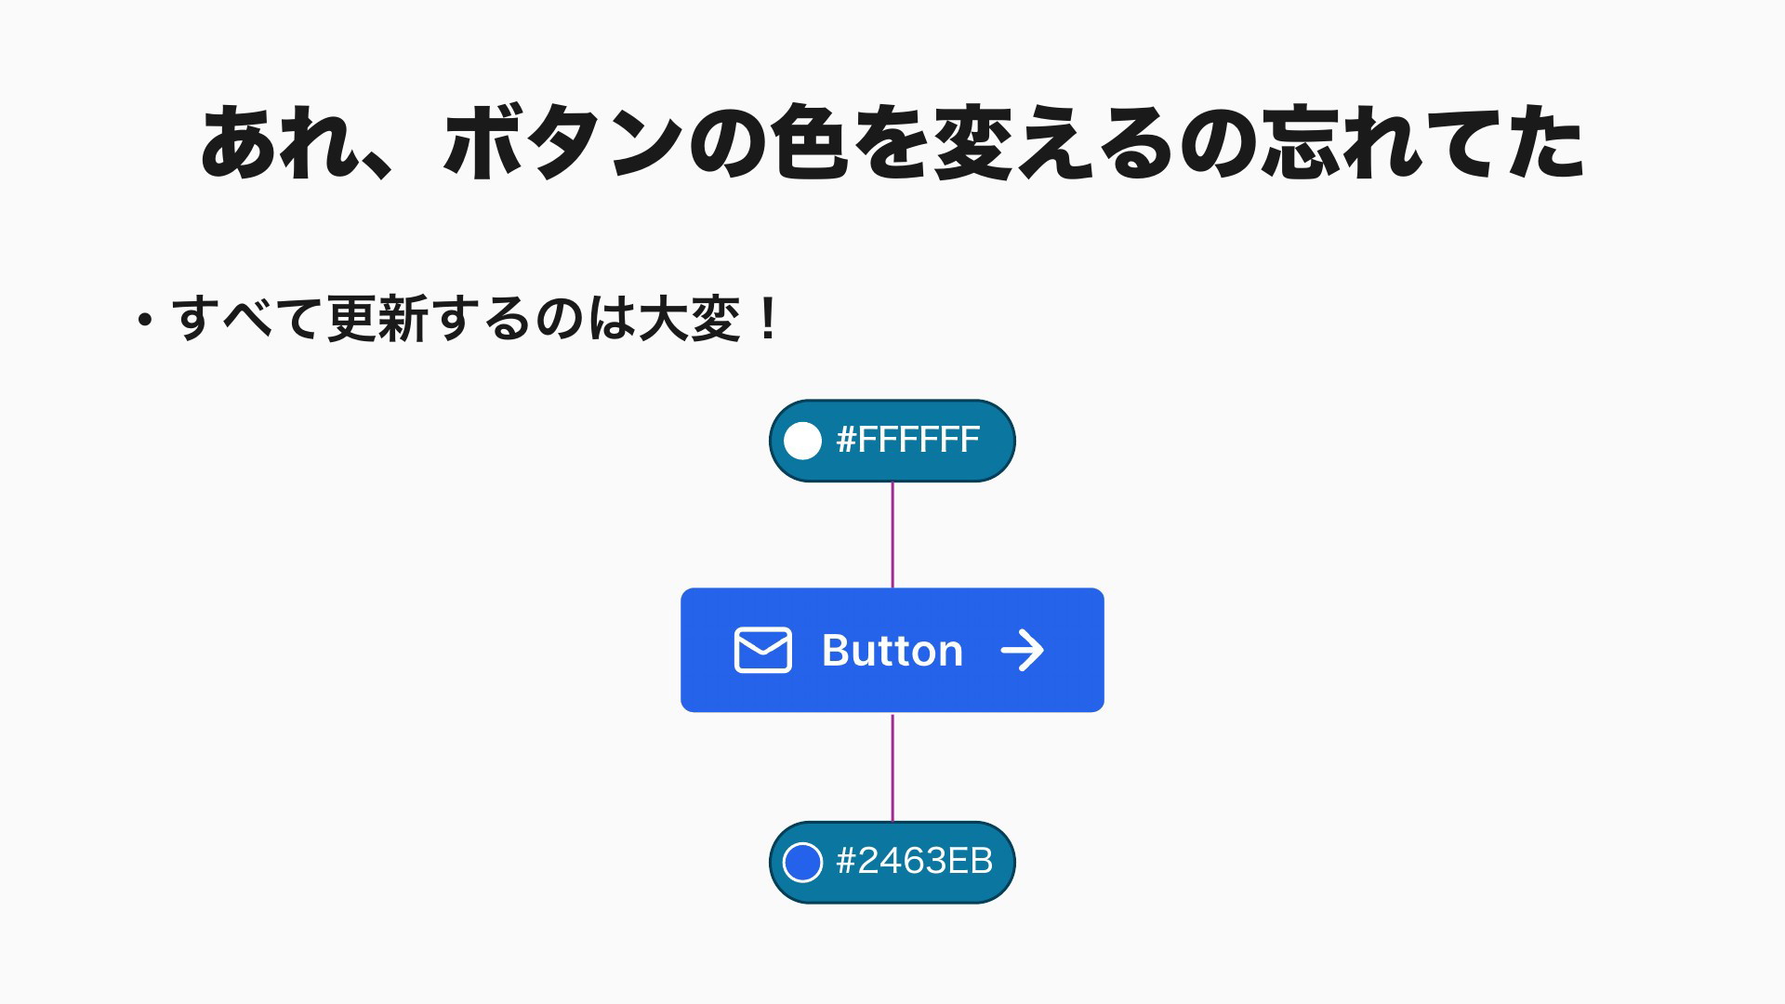1785x1004 pixels.
Task: Click the bullet text すべて更新するのは大変！
Action: click(x=477, y=319)
